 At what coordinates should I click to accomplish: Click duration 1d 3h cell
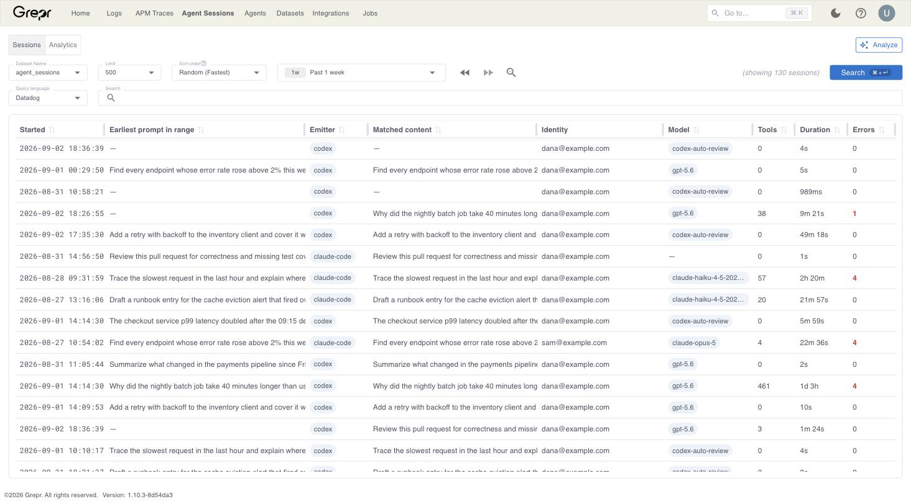click(x=809, y=386)
